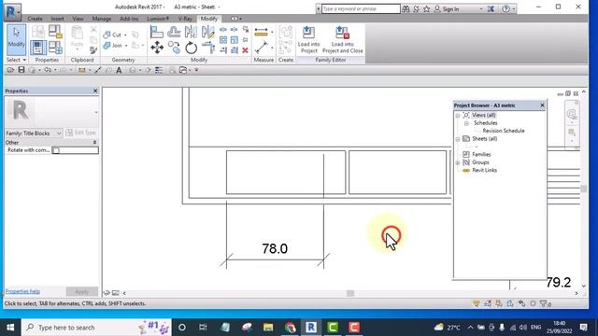Select the Align tool in Modify panel

click(x=157, y=32)
